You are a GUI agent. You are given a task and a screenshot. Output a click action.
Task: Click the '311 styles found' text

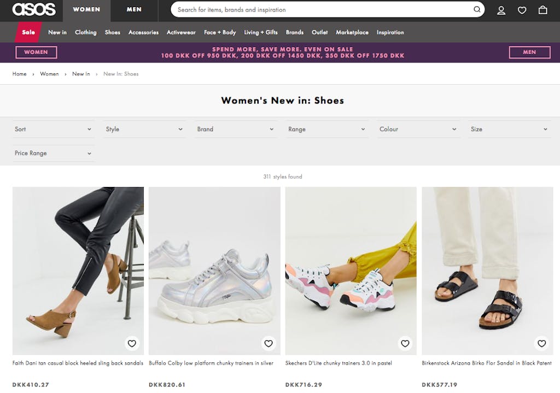tap(283, 177)
